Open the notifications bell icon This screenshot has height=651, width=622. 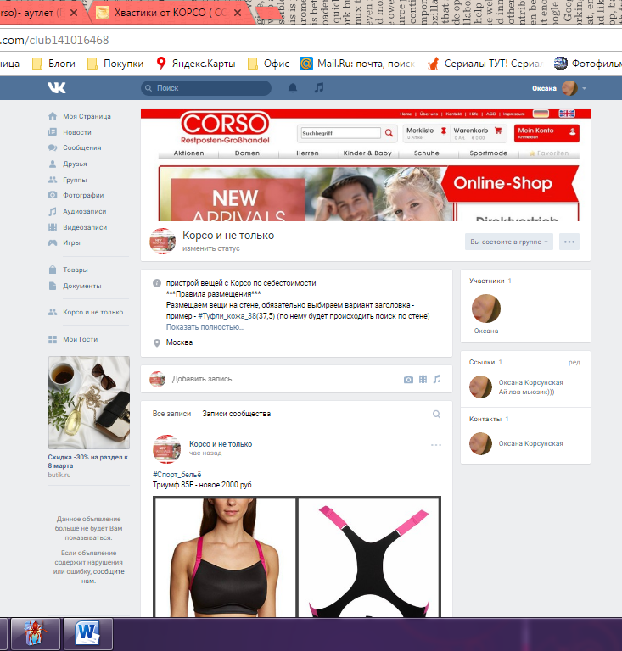click(293, 88)
